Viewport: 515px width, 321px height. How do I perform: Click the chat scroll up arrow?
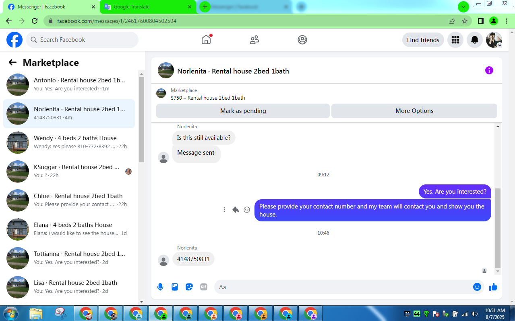tap(498, 126)
